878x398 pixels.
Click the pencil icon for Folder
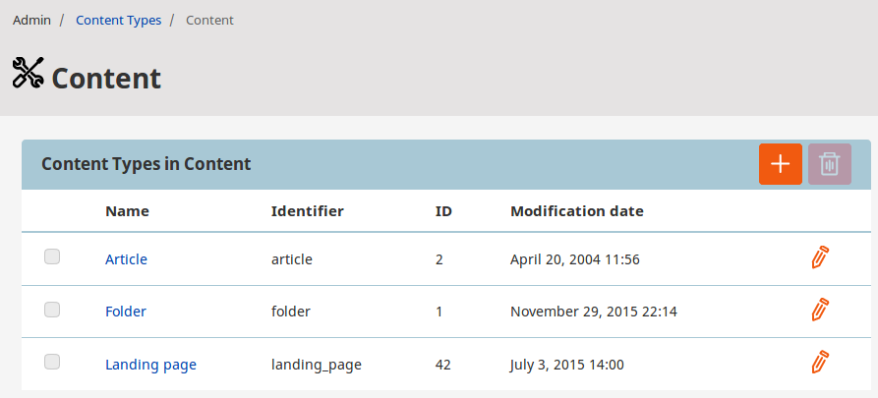(820, 311)
